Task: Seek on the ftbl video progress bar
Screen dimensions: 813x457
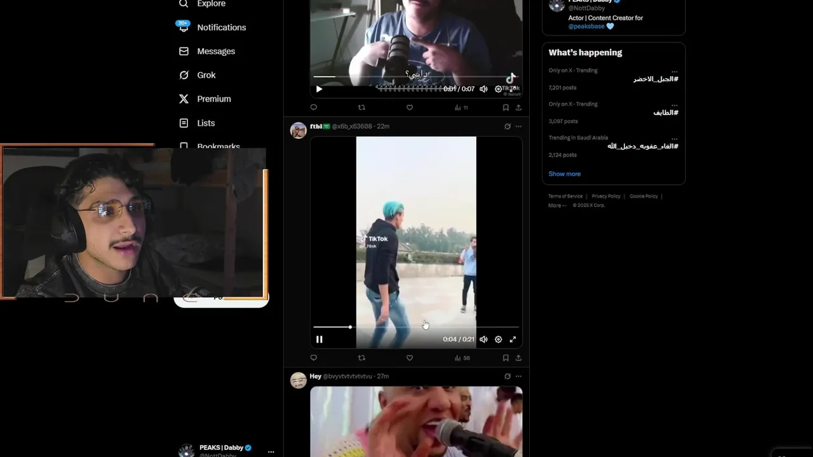Action: [416, 327]
